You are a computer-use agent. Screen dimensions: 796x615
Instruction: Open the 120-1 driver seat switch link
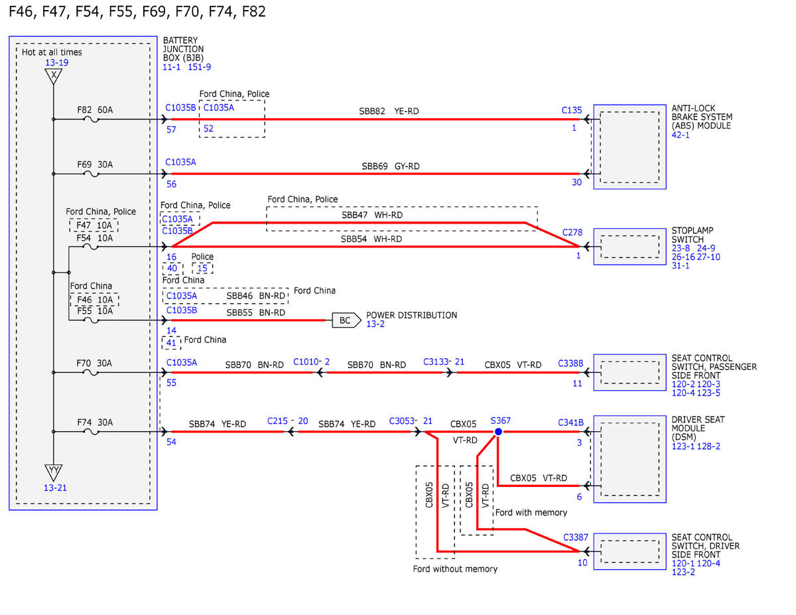[683, 563]
